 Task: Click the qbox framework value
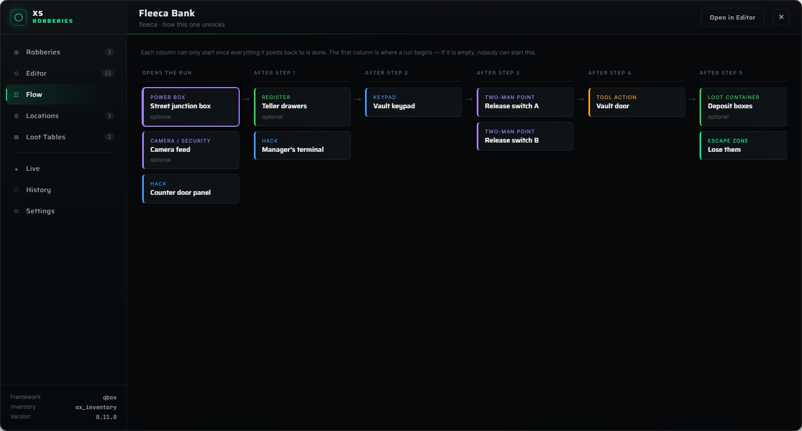point(110,397)
